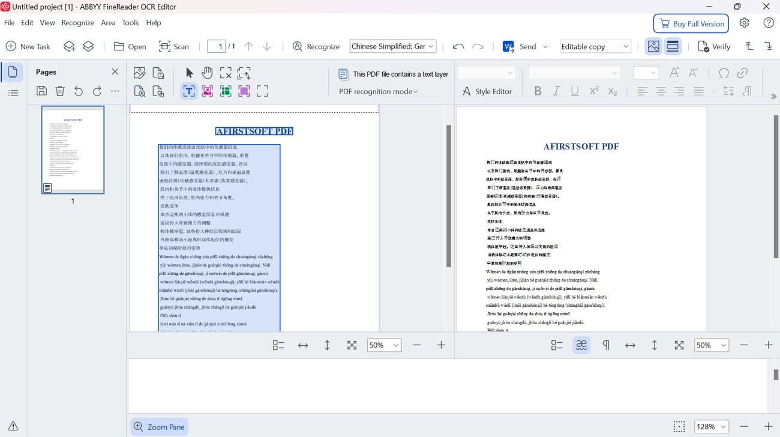Expand the Send dropdown arrow
The height and width of the screenshot is (437, 780).
pyautogui.click(x=545, y=46)
